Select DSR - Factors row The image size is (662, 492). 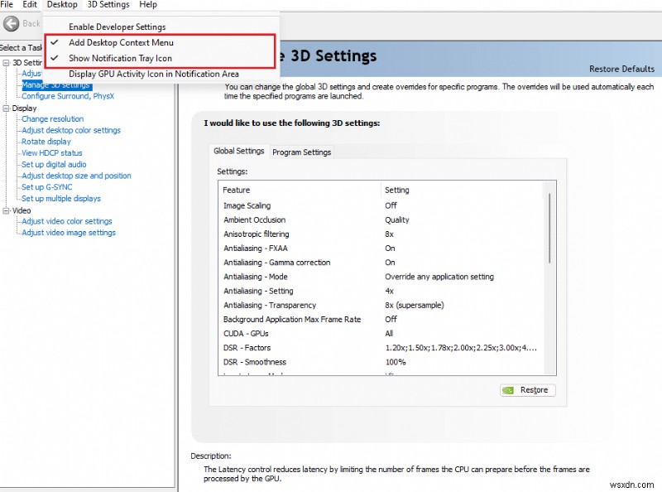(x=380, y=348)
